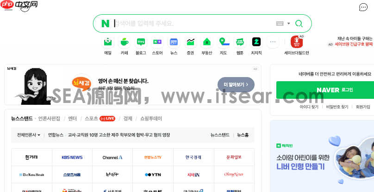Open the 웹툰 webtoon icon
This screenshot has width=374, height=192.
coord(240,42)
